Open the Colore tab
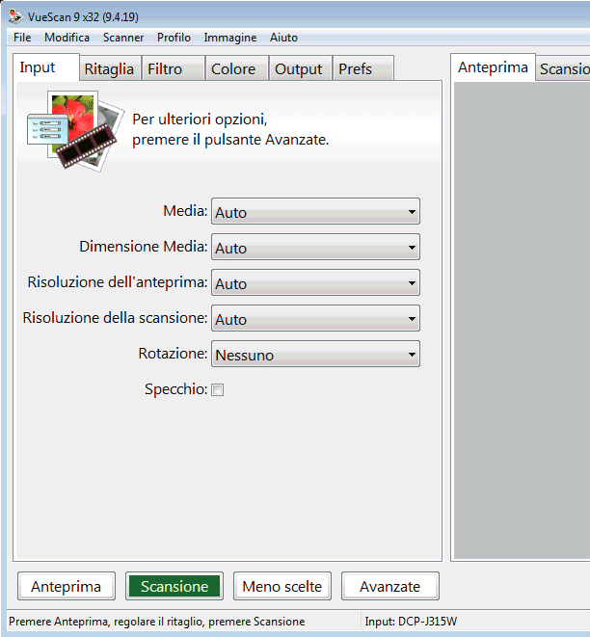This screenshot has width=590, height=637. coord(233,68)
